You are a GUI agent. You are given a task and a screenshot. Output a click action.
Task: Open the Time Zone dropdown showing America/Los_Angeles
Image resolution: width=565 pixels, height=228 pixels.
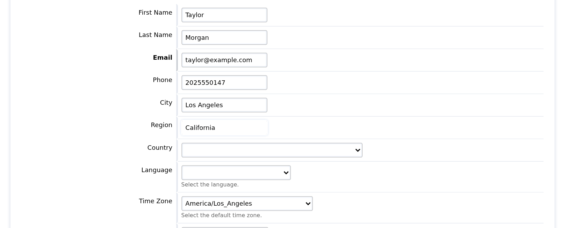tap(247, 204)
